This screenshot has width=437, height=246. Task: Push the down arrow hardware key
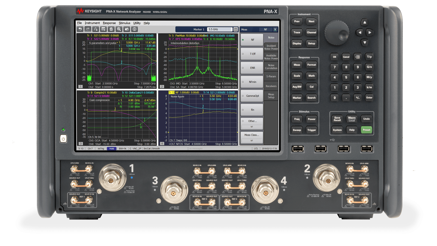[x=364, y=42]
